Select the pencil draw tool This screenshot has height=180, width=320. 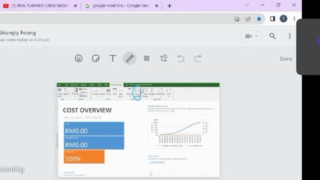click(129, 58)
